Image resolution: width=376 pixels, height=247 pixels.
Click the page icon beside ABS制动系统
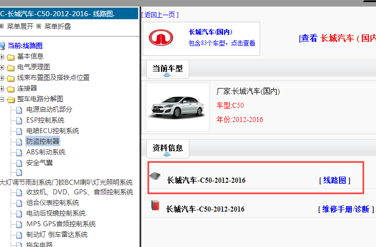pos(19,152)
